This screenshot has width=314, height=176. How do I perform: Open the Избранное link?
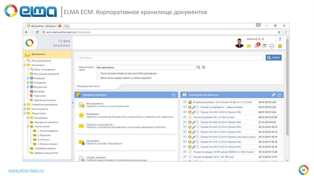(x=92, y=114)
